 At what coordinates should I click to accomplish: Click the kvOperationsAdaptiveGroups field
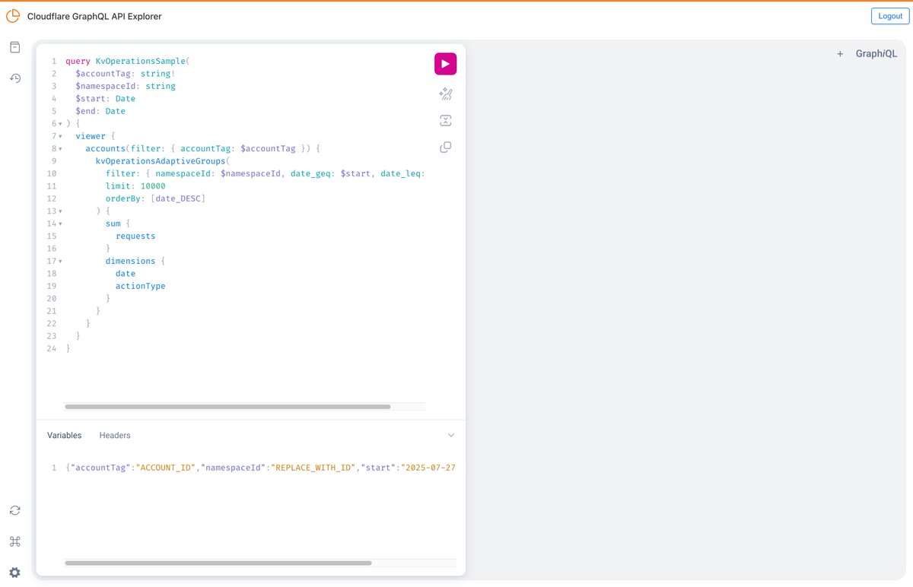tap(161, 161)
